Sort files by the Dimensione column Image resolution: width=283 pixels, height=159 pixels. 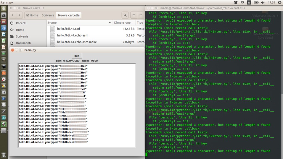pos(124,22)
